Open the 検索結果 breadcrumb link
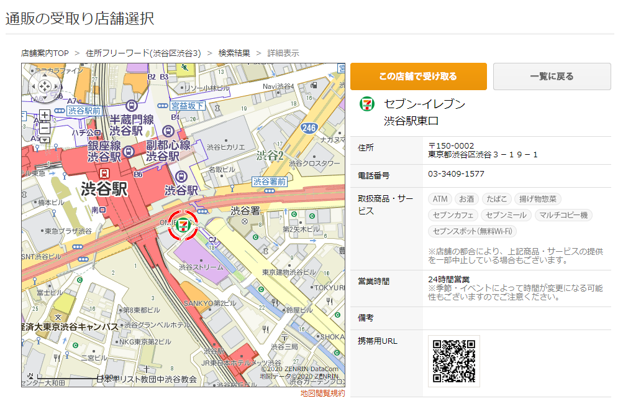 234,53
